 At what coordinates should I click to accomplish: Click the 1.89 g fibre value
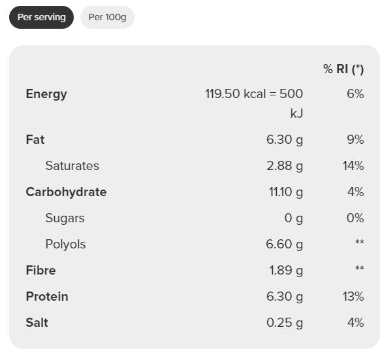(x=286, y=271)
